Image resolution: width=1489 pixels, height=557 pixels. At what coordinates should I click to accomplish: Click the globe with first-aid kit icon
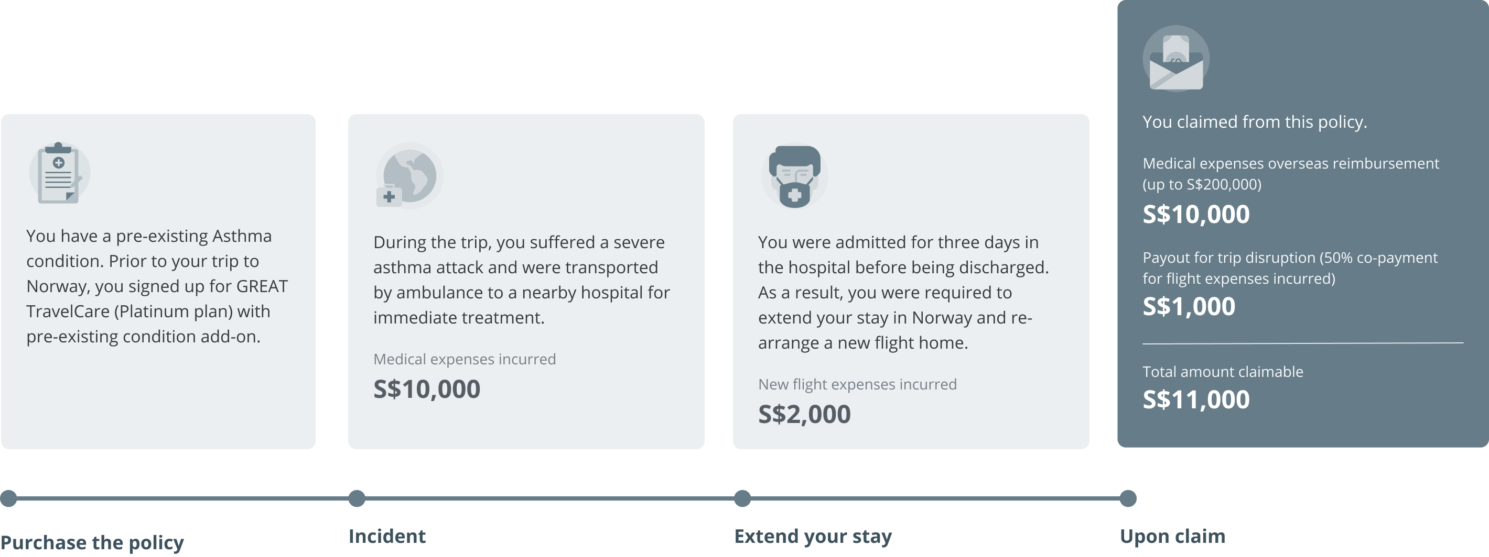click(x=409, y=175)
